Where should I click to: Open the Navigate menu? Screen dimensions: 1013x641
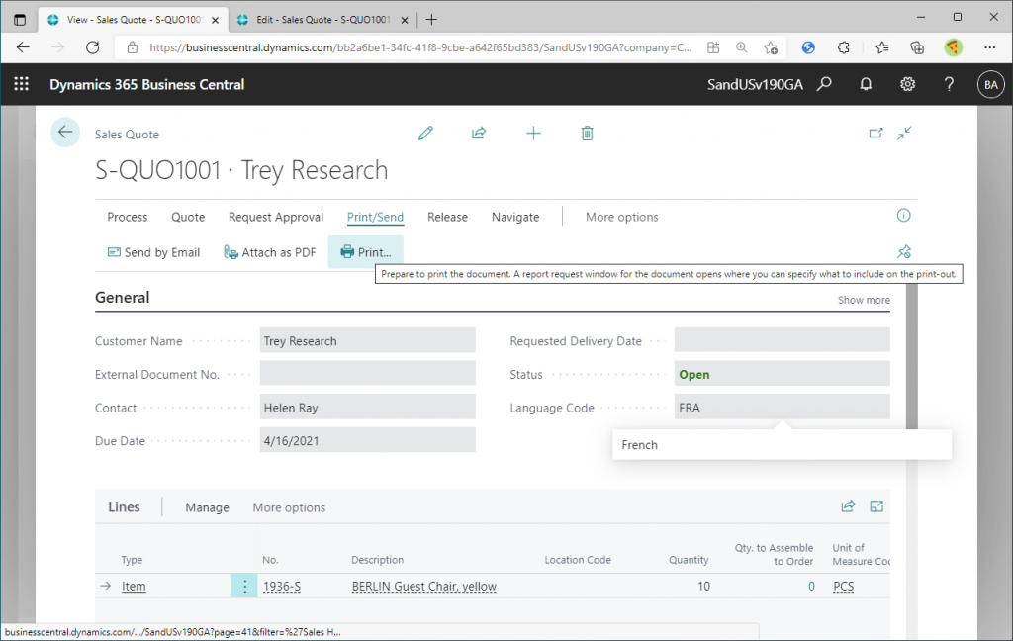tap(515, 217)
